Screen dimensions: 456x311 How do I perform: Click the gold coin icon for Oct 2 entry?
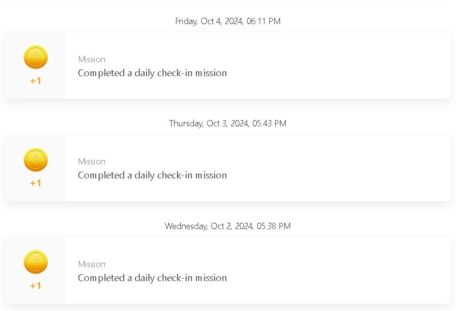click(x=35, y=262)
